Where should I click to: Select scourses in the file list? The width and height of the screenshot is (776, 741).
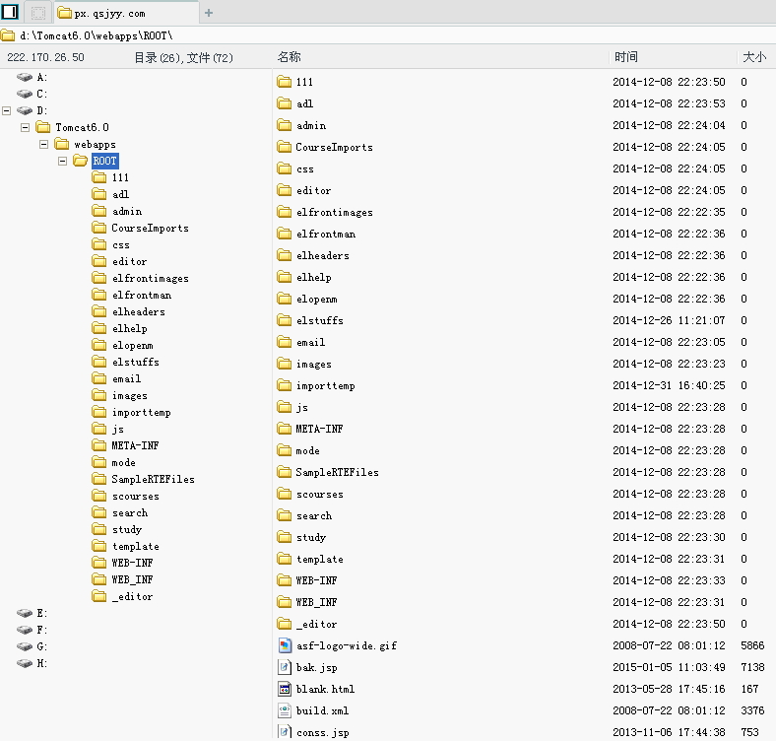[320, 494]
